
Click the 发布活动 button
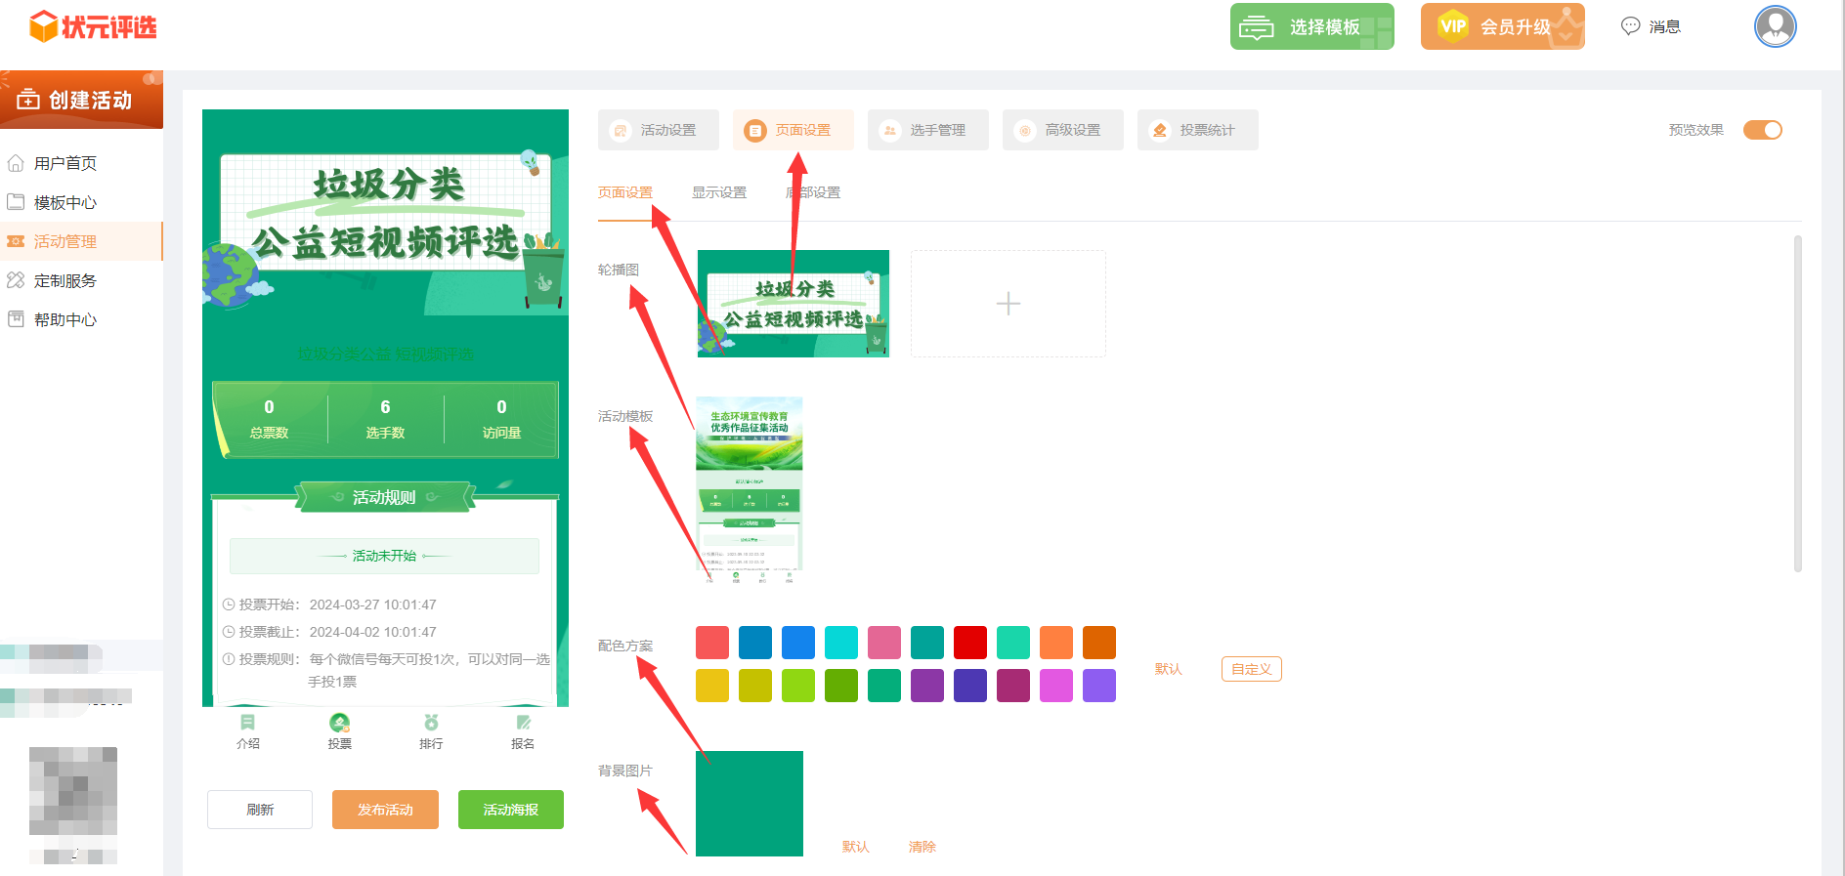(x=385, y=810)
